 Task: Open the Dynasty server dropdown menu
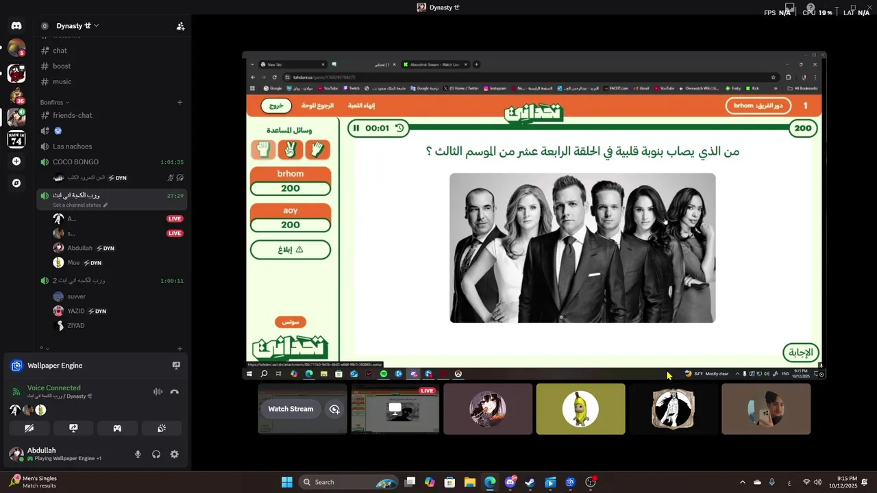pyautogui.click(x=78, y=26)
